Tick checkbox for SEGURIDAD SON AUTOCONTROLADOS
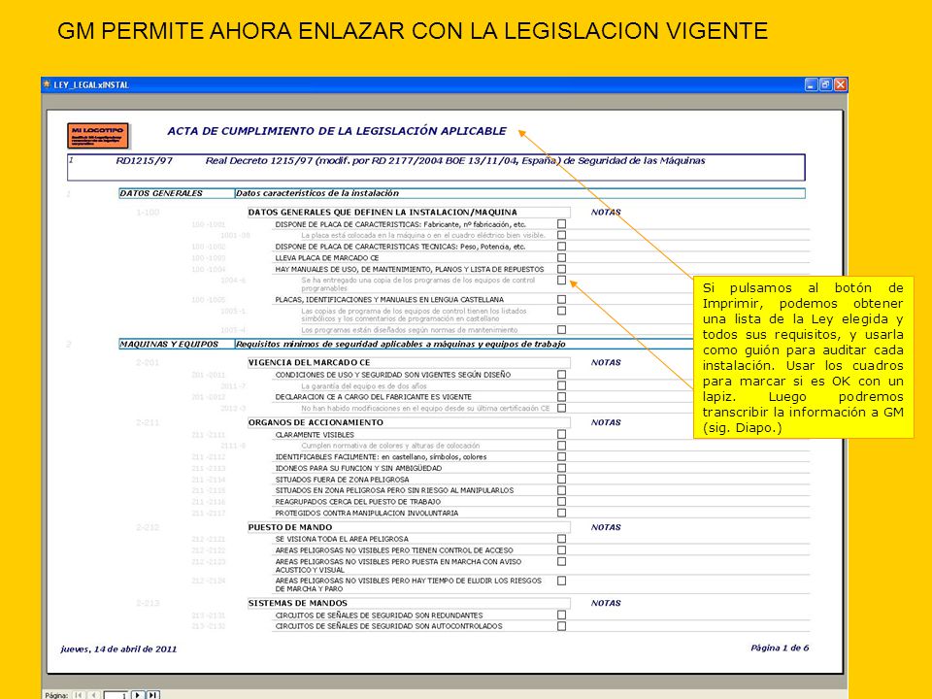 562,626
